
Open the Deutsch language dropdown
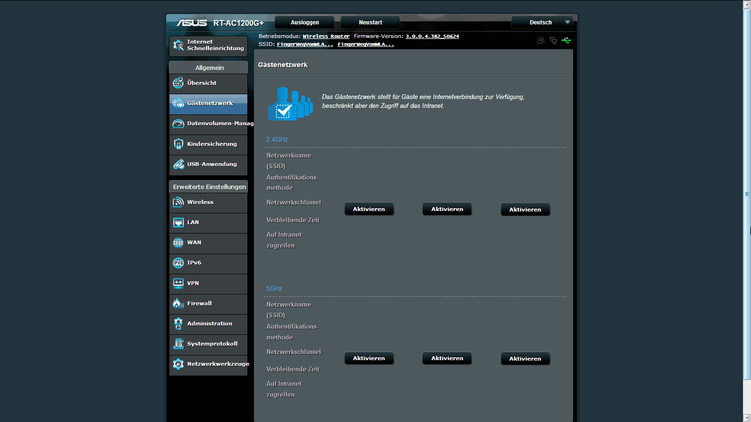pyautogui.click(x=542, y=23)
